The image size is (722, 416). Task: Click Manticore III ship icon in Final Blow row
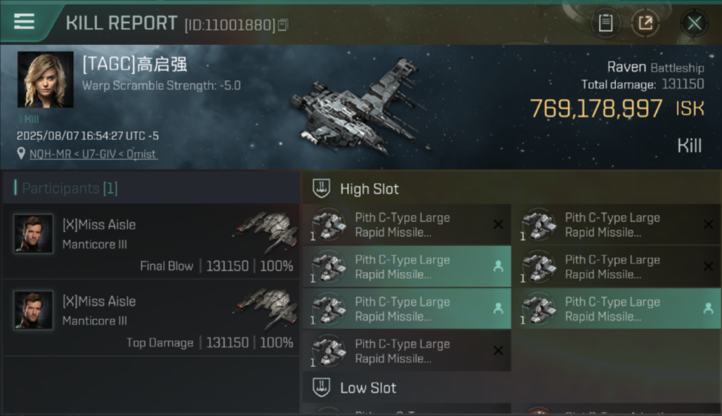coord(267,230)
